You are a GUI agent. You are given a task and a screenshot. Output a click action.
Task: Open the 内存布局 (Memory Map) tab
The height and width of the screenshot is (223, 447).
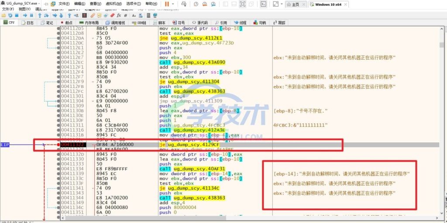(x=89, y=23)
